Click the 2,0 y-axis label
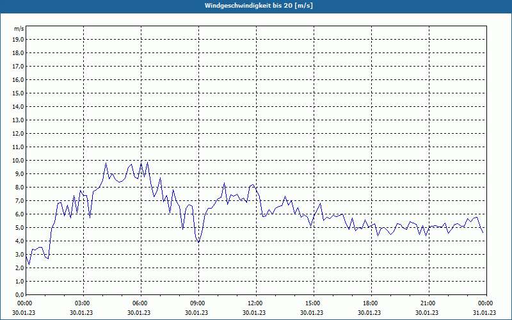This screenshot has height=320, width=512. click(x=19, y=268)
